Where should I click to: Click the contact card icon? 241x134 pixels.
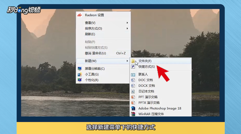point(133,75)
